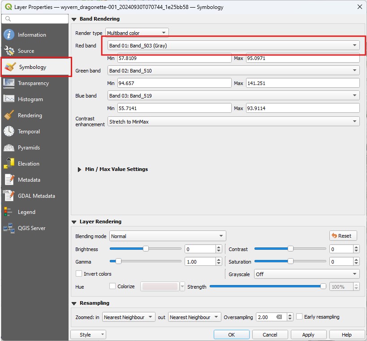Open the QGIS Server icon
367x341 pixels.
(9, 228)
